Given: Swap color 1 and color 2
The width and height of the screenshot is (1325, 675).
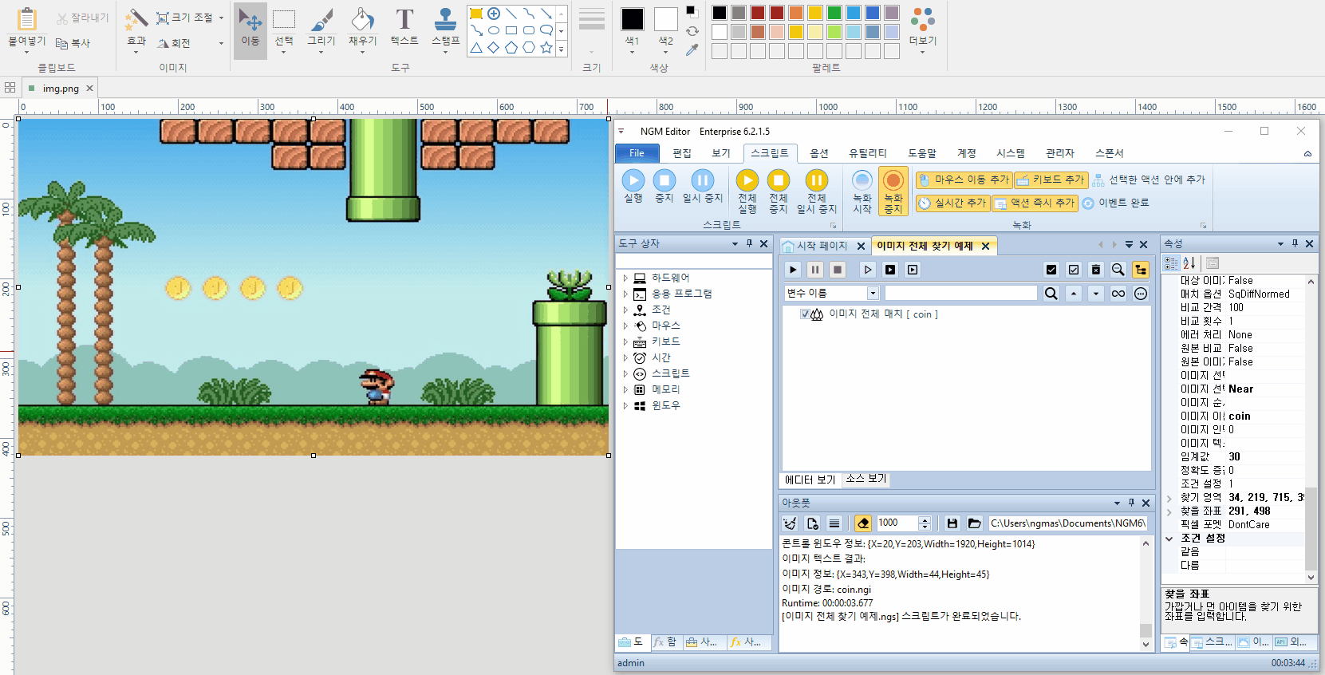Looking at the screenshot, I should click(692, 31).
